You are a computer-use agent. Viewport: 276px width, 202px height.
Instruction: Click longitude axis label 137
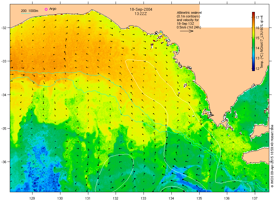coord(255,198)
